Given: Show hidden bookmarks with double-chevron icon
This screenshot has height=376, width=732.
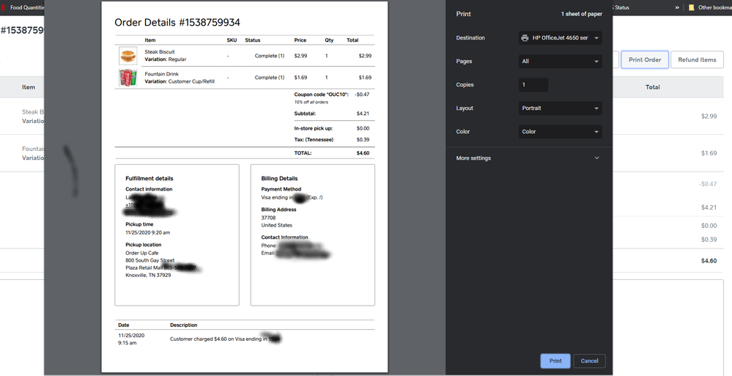Looking at the screenshot, I should [677, 7].
